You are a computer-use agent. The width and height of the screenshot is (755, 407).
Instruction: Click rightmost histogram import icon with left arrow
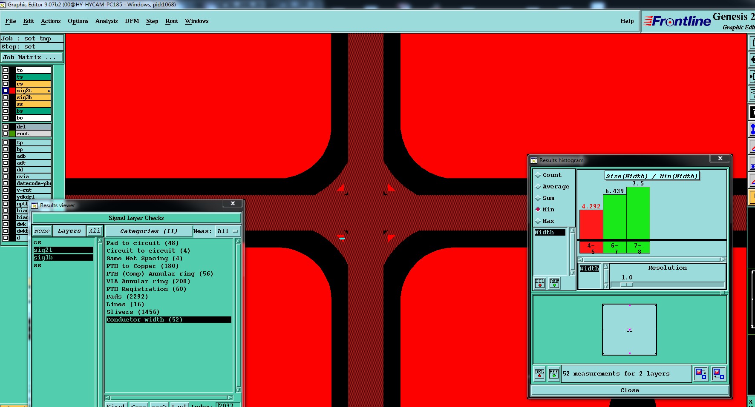tap(719, 374)
